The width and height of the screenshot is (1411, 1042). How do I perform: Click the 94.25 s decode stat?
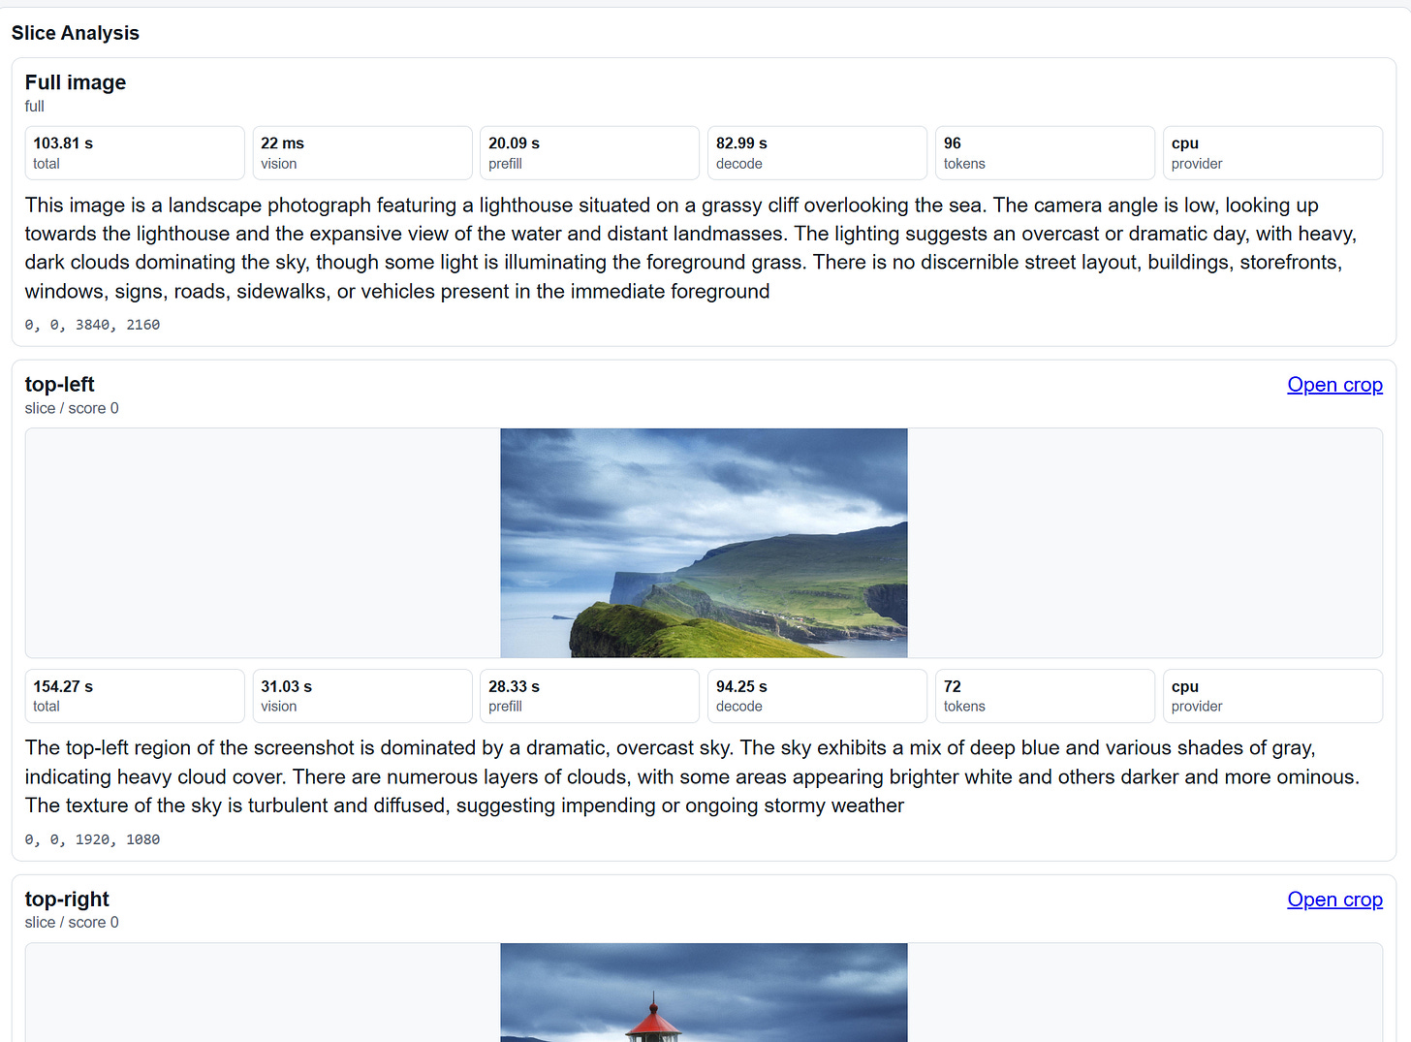coord(817,696)
